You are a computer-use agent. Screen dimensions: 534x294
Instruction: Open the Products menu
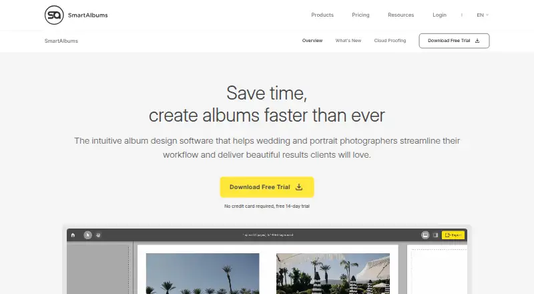tap(322, 15)
